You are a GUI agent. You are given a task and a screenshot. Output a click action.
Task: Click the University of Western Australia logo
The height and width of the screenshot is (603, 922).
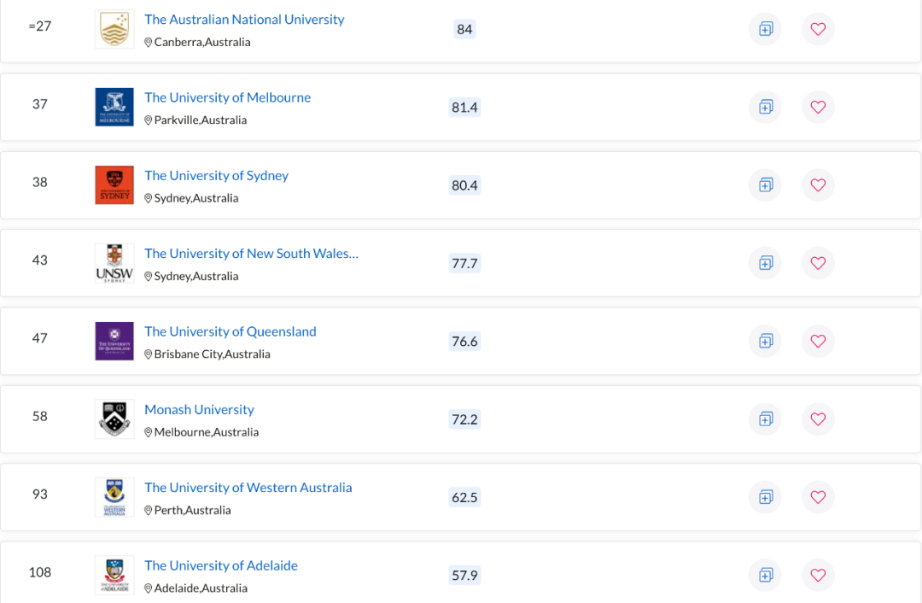point(114,497)
